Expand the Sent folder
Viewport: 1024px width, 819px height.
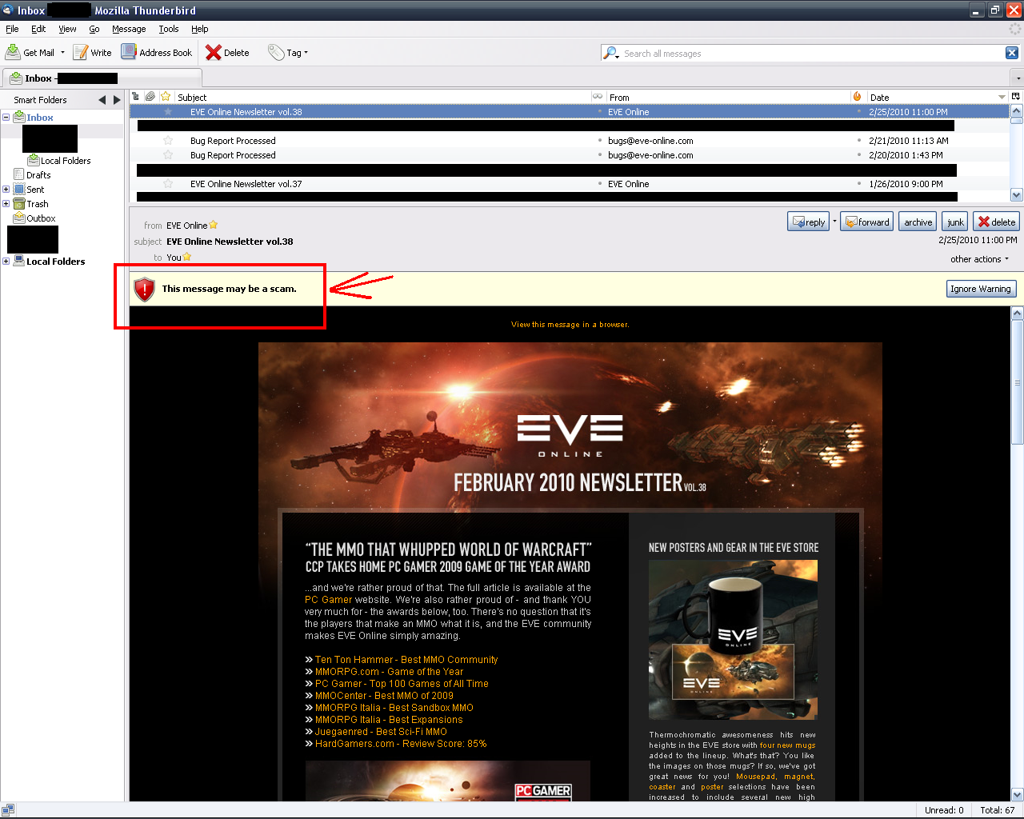tap(6, 190)
